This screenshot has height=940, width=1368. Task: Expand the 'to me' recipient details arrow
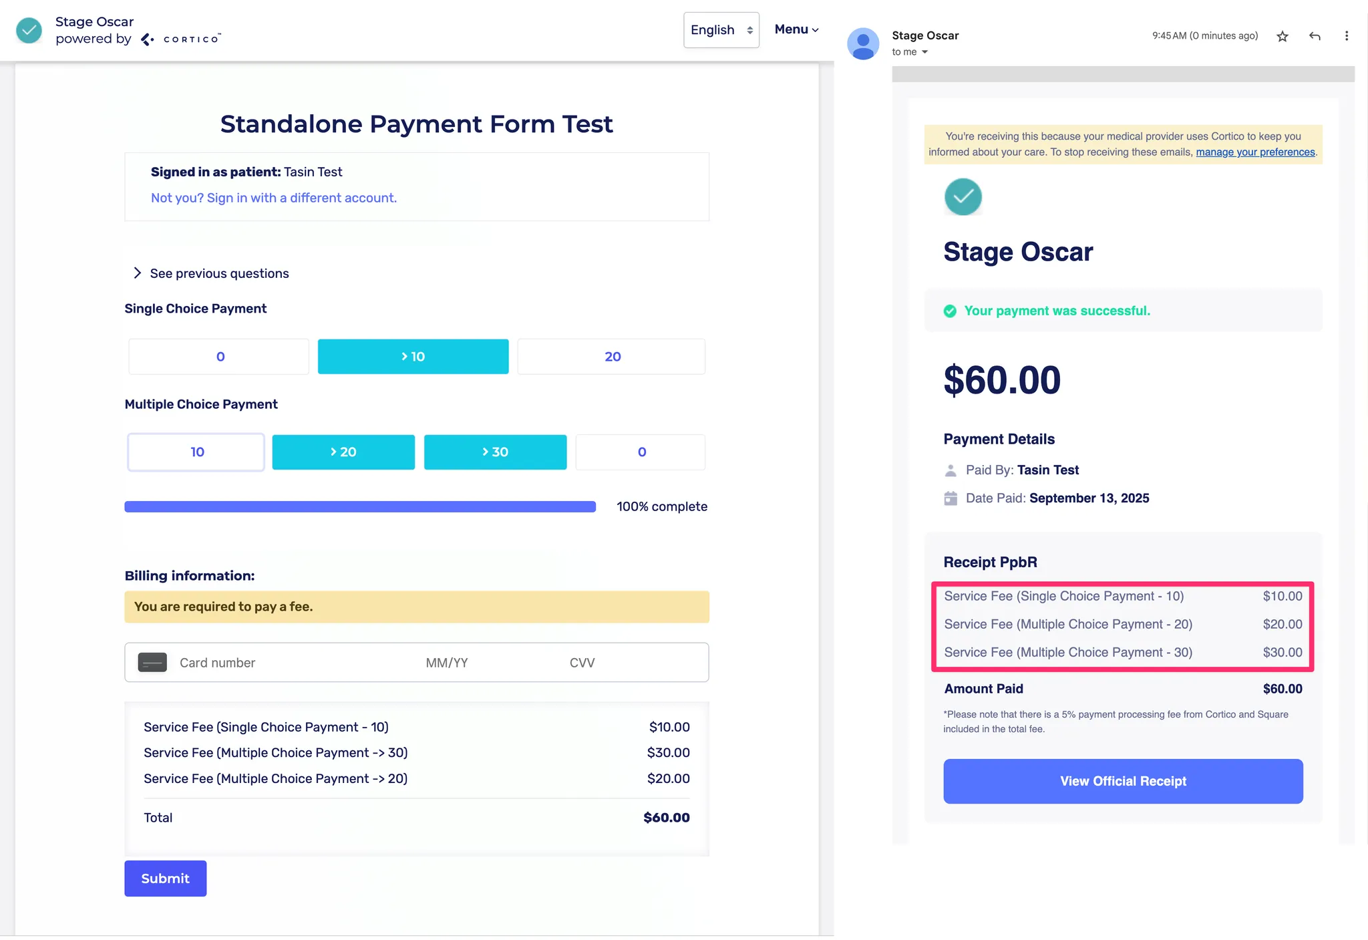click(x=925, y=52)
